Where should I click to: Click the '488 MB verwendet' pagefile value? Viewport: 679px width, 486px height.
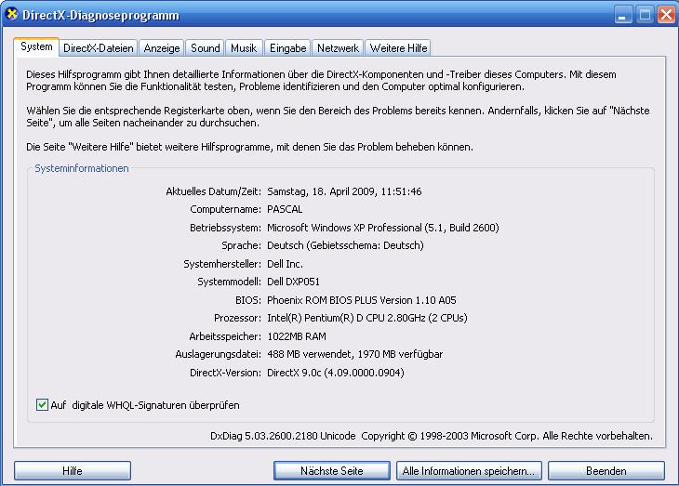click(x=355, y=354)
